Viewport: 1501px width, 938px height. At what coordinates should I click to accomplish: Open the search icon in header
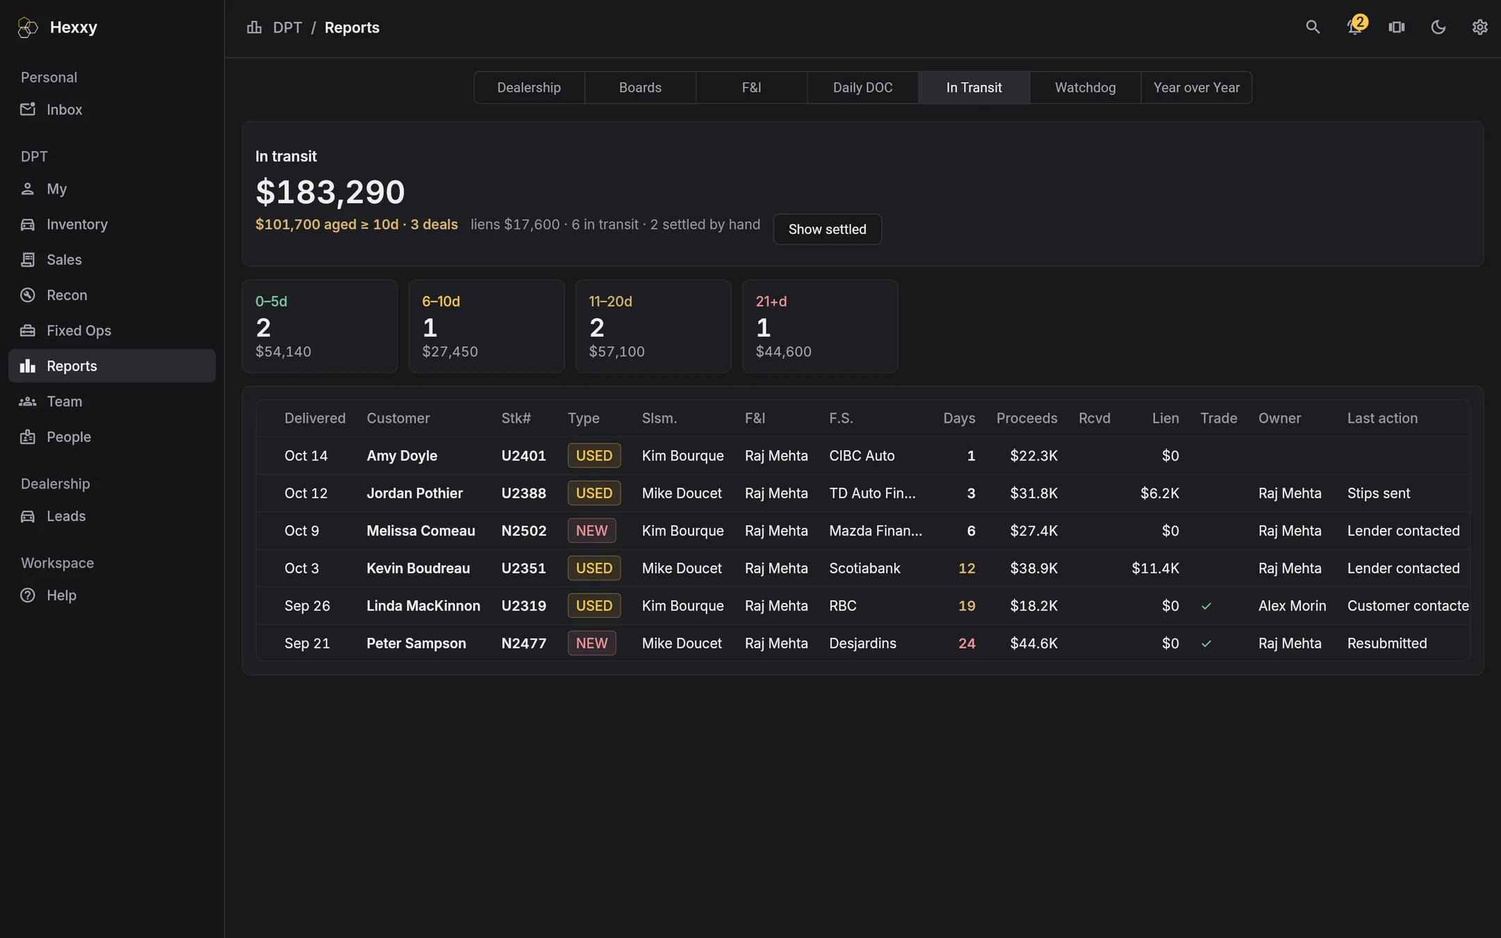click(1313, 27)
